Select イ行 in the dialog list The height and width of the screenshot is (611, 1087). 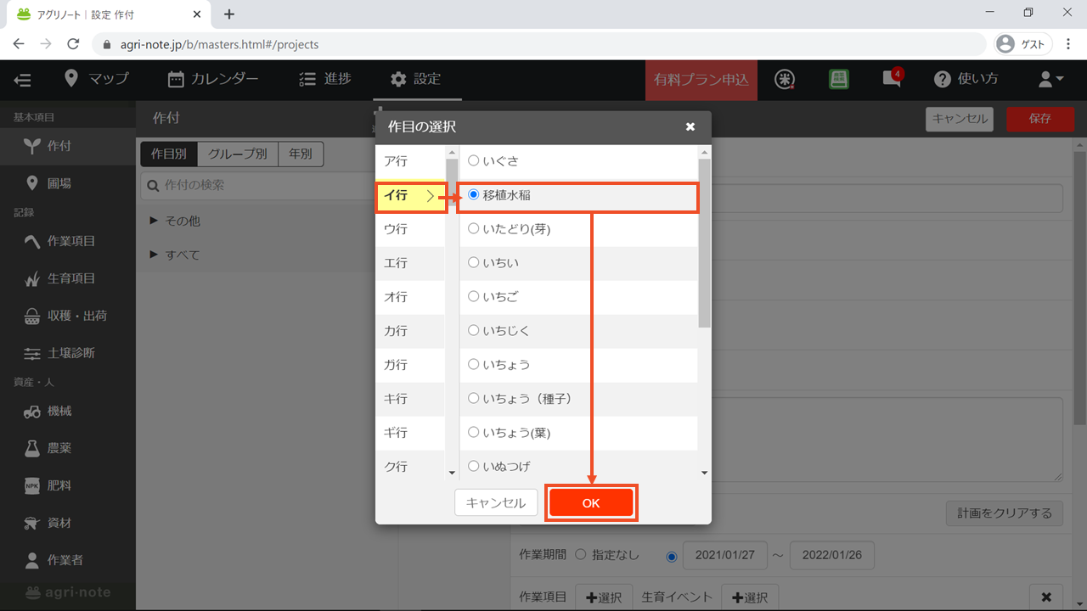click(410, 195)
